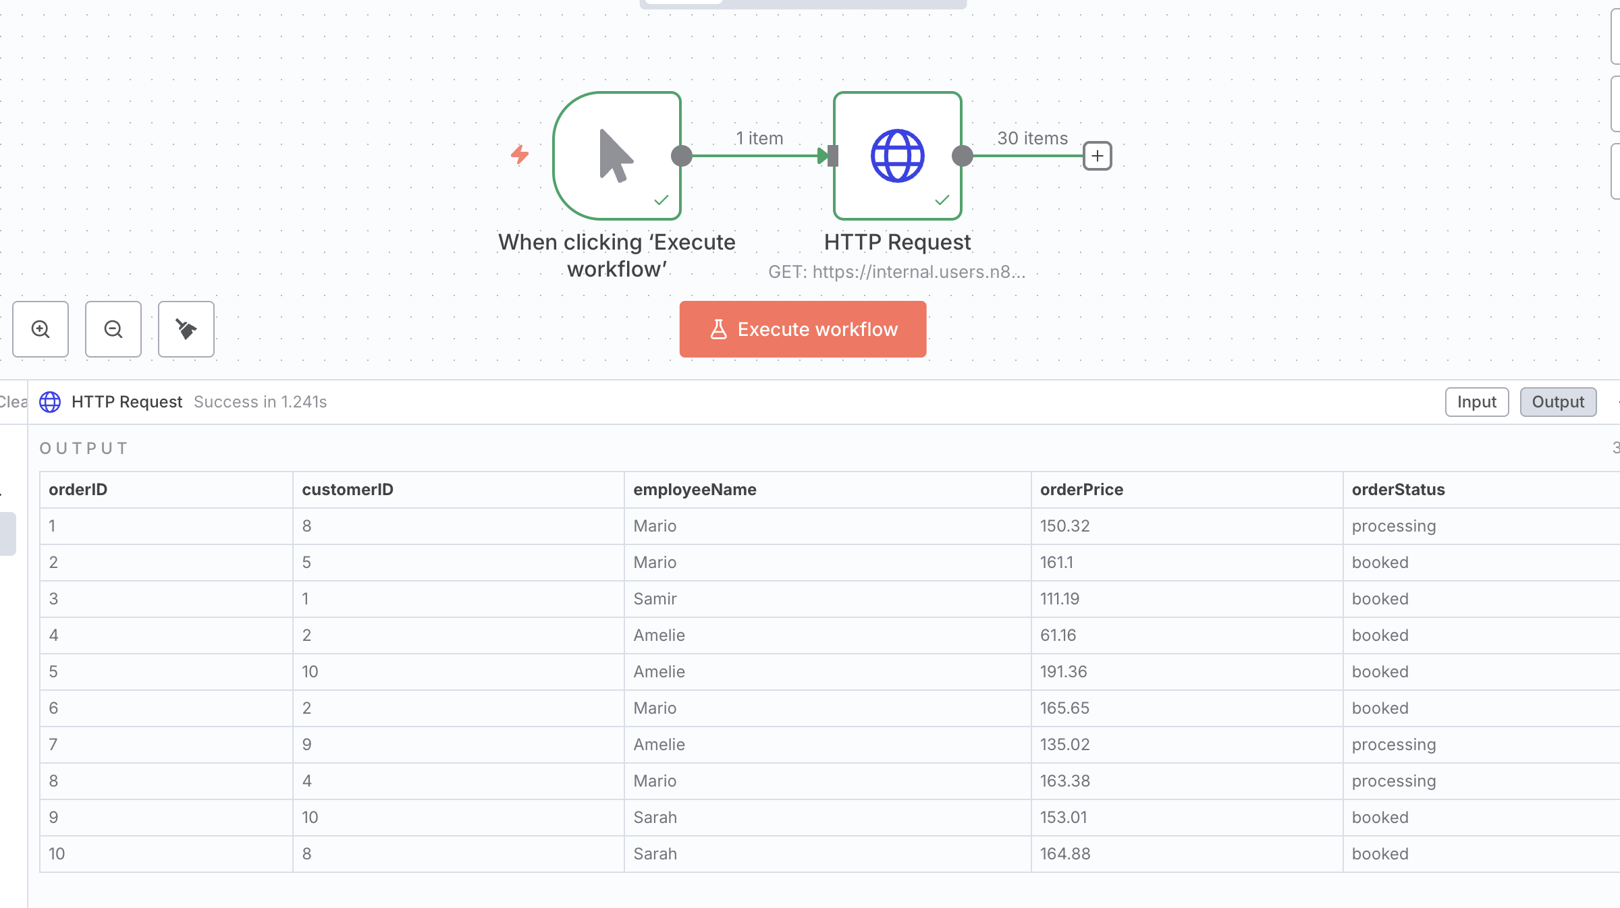1620x908 pixels.
Task: Click the zoom in canvas button
Action: click(x=40, y=329)
